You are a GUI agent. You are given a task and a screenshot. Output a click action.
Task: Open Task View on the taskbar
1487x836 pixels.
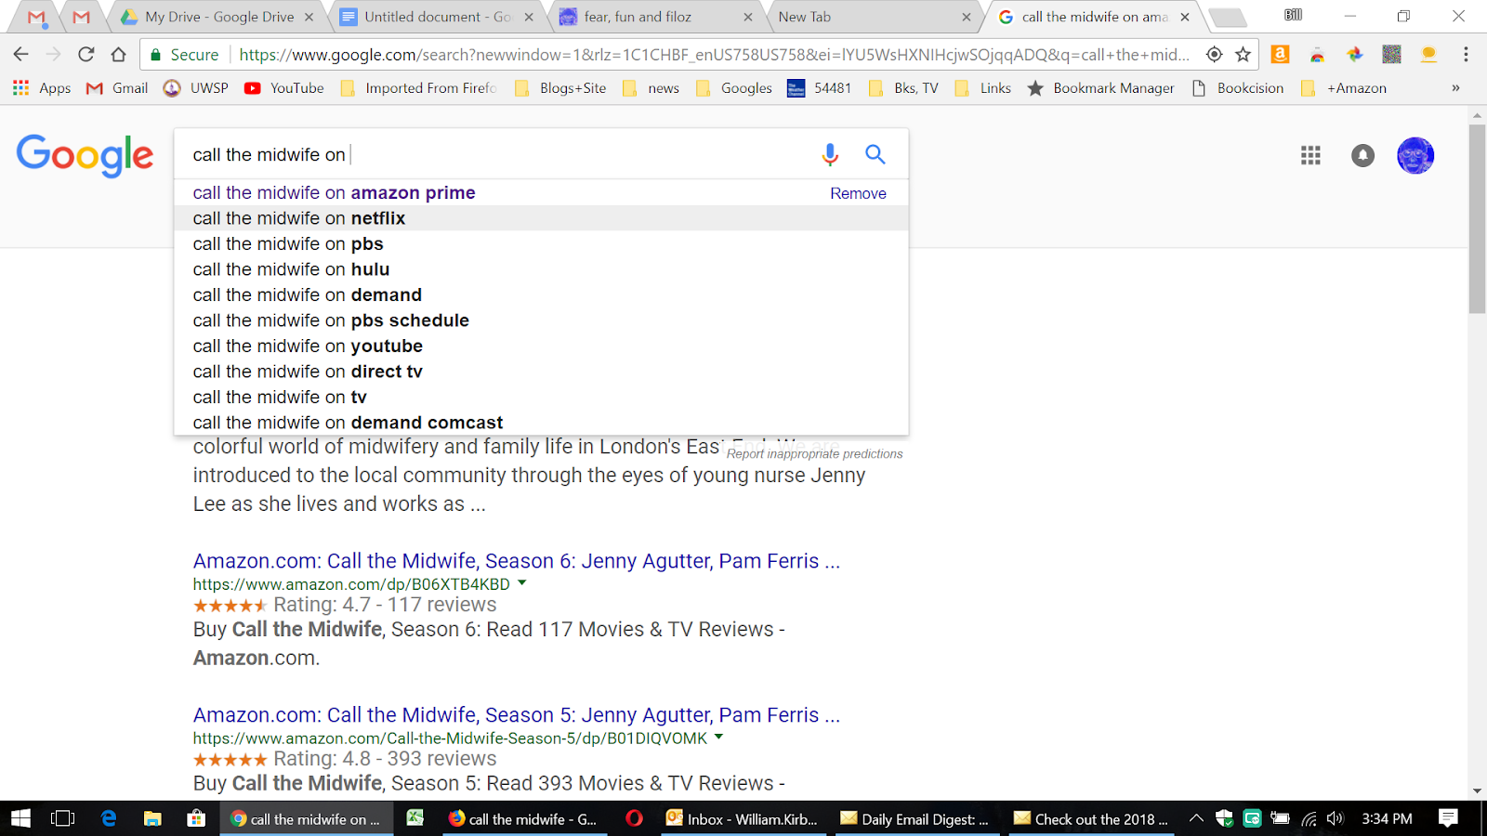(x=62, y=818)
